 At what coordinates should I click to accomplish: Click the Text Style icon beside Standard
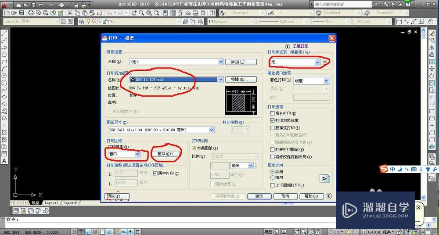(223, 13)
